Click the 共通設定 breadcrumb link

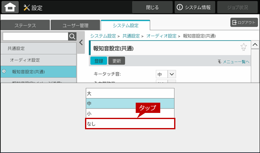(x=131, y=36)
